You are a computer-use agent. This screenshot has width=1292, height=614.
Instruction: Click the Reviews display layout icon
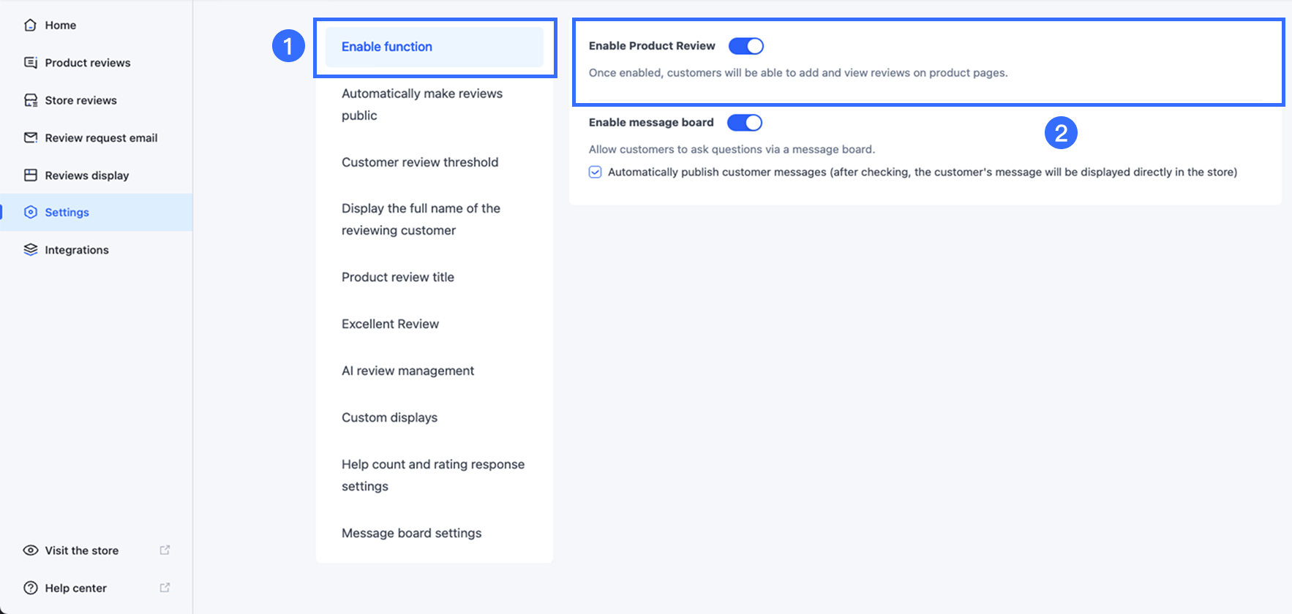click(30, 175)
